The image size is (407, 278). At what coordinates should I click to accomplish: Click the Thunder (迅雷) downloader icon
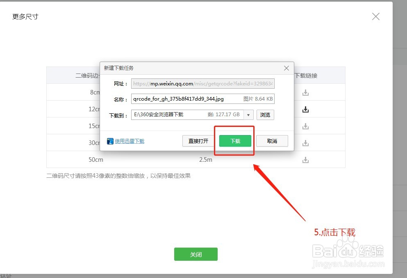tap(110, 141)
